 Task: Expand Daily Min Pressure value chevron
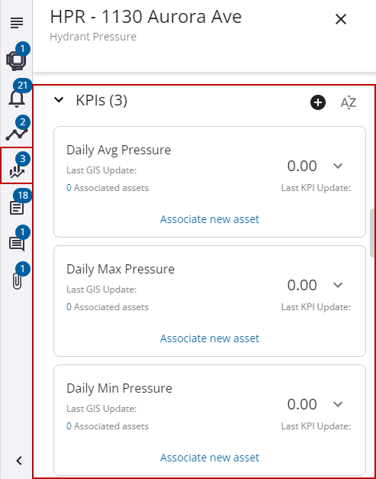coord(338,404)
